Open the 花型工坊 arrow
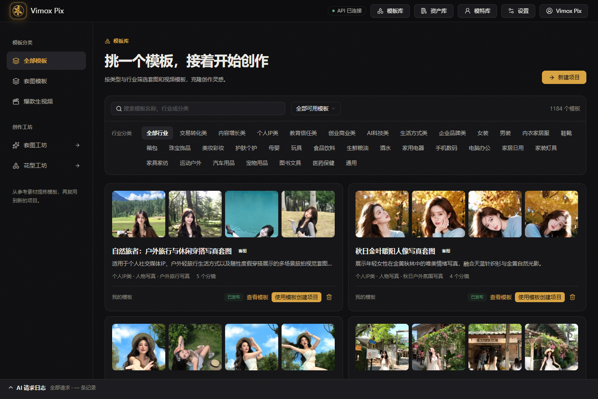 click(78, 165)
